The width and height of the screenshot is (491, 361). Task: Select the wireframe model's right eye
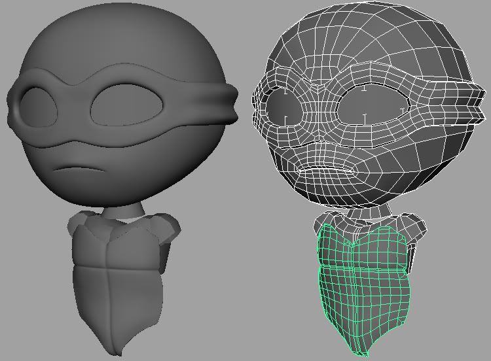[x=372, y=106]
